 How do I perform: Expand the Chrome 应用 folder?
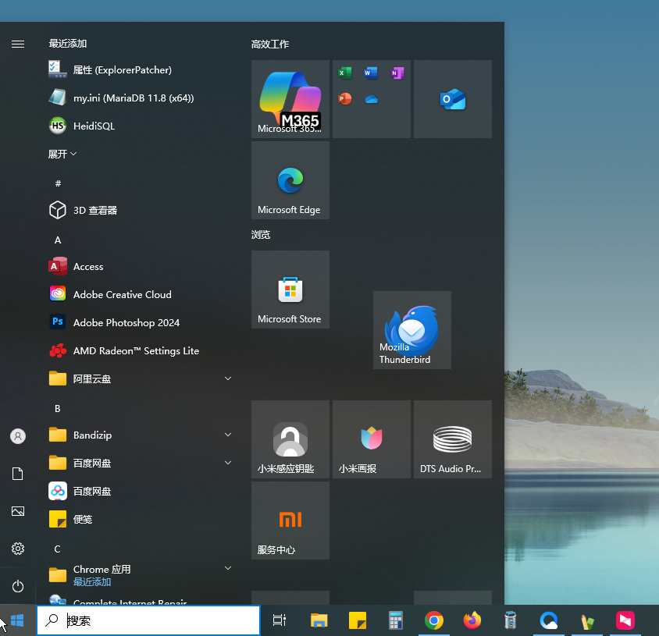[141, 575]
